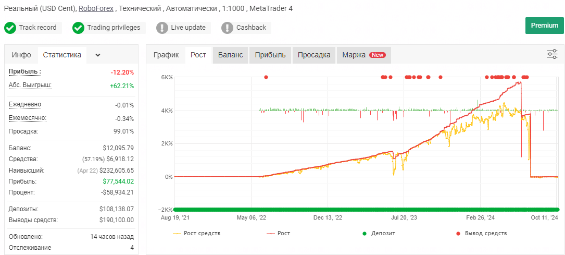Screen dimensions: 565x255
Task: Toggle the Рост red legend series
Action: pyautogui.click(x=278, y=234)
